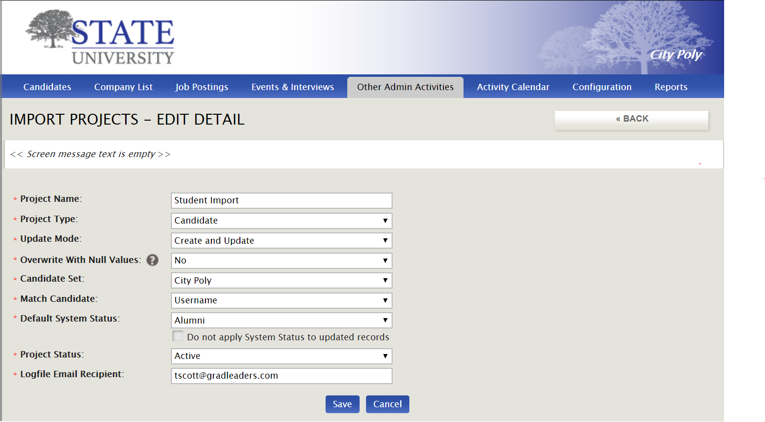Click the Project Name input field

coord(282,200)
